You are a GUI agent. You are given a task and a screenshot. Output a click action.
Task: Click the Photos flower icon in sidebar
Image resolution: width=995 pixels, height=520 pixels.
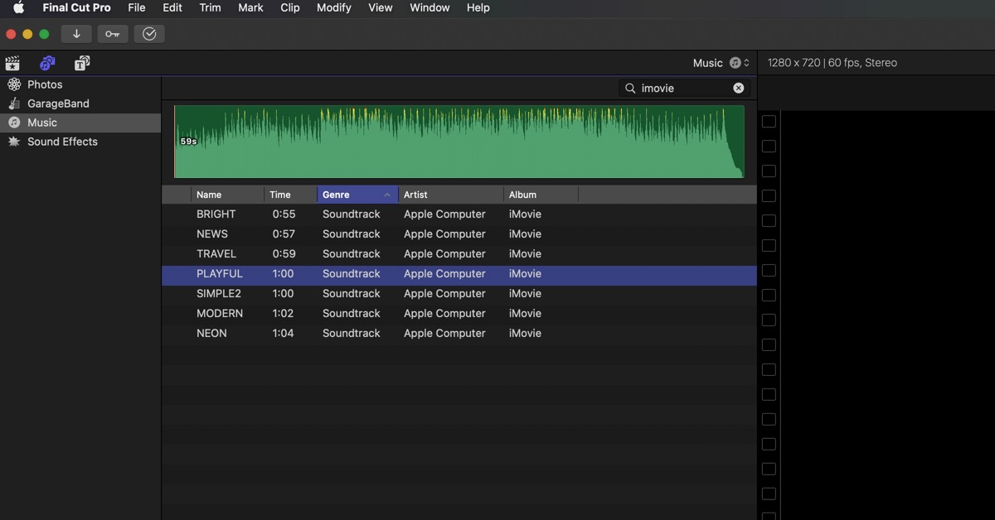coord(14,84)
